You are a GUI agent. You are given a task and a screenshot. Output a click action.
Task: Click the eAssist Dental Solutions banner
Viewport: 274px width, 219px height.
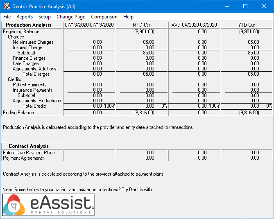49,205
